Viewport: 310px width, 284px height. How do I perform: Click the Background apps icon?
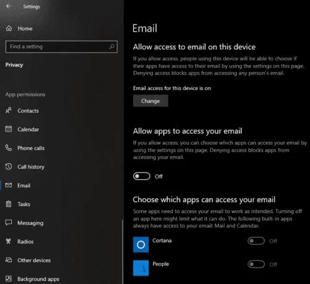click(9, 278)
